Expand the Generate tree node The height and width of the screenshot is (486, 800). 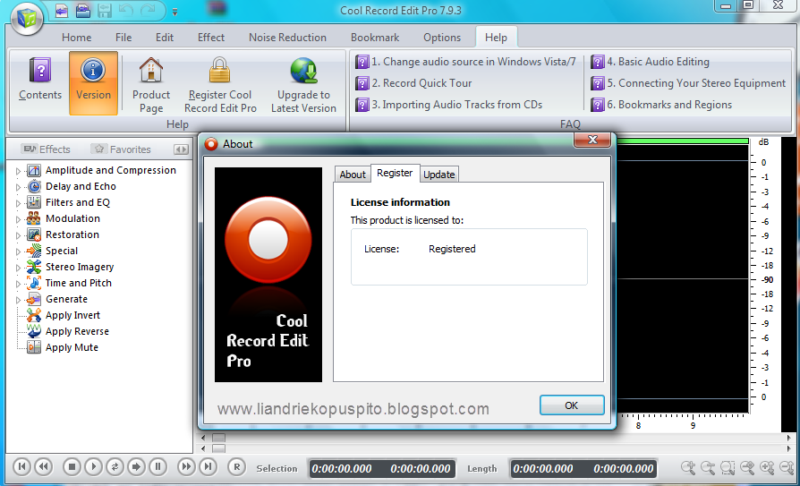[x=19, y=300]
